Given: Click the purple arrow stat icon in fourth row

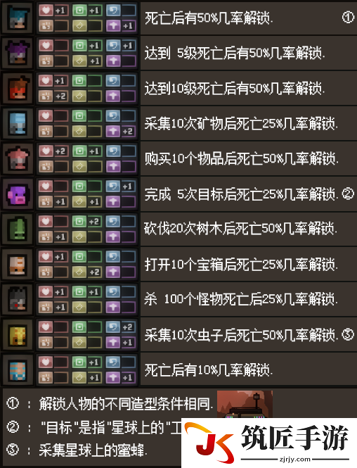Looking at the screenshot, I should [x=113, y=132].
